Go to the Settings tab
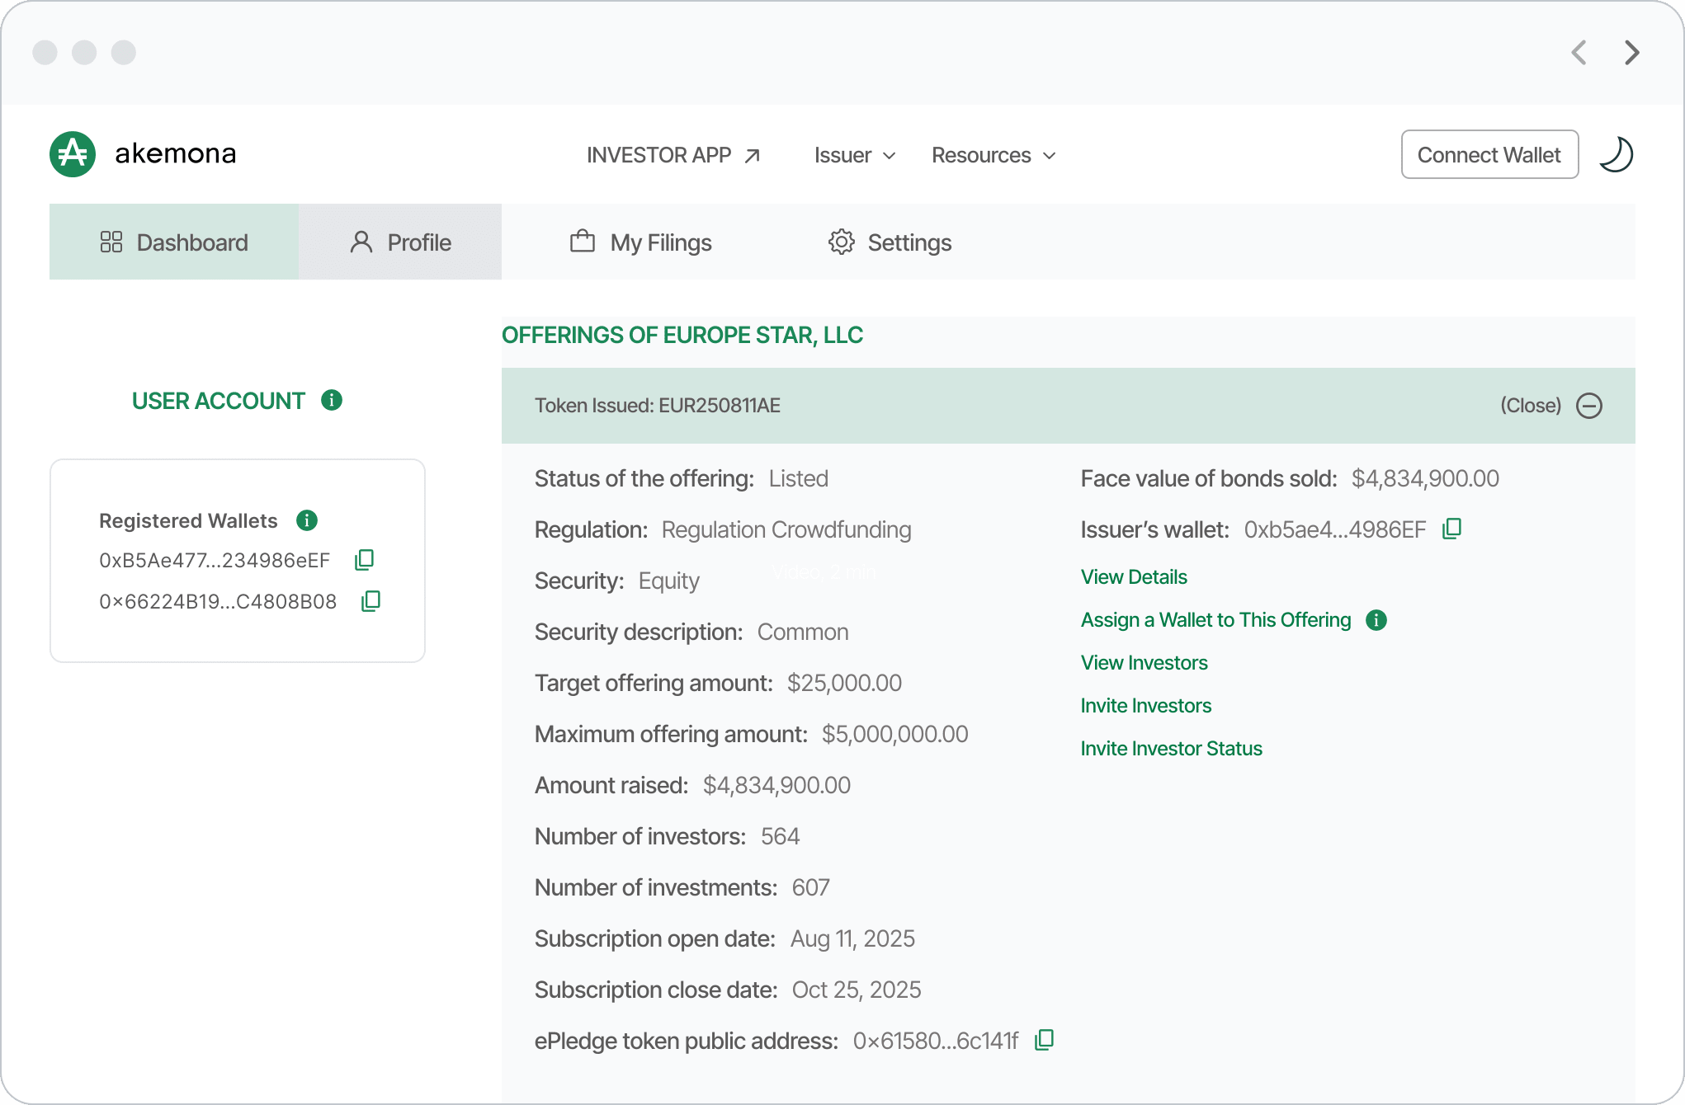Image resolution: width=1685 pixels, height=1105 pixels. pos(890,242)
